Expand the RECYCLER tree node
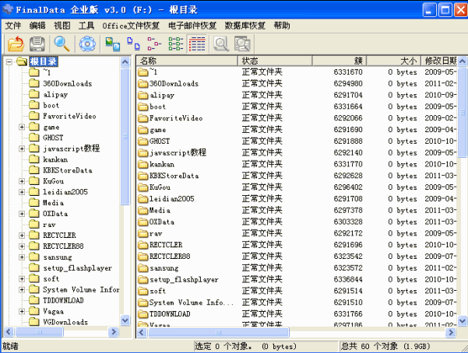 (x=22, y=236)
